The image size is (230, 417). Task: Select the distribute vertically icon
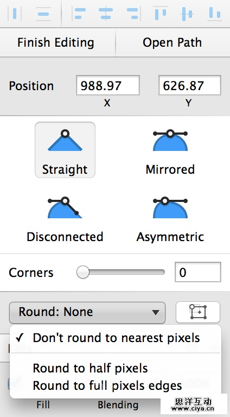click(x=43, y=13)
